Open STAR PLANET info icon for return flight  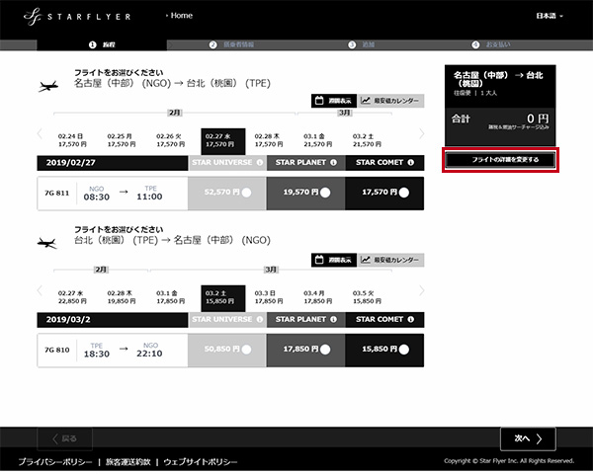pos(333,319)
